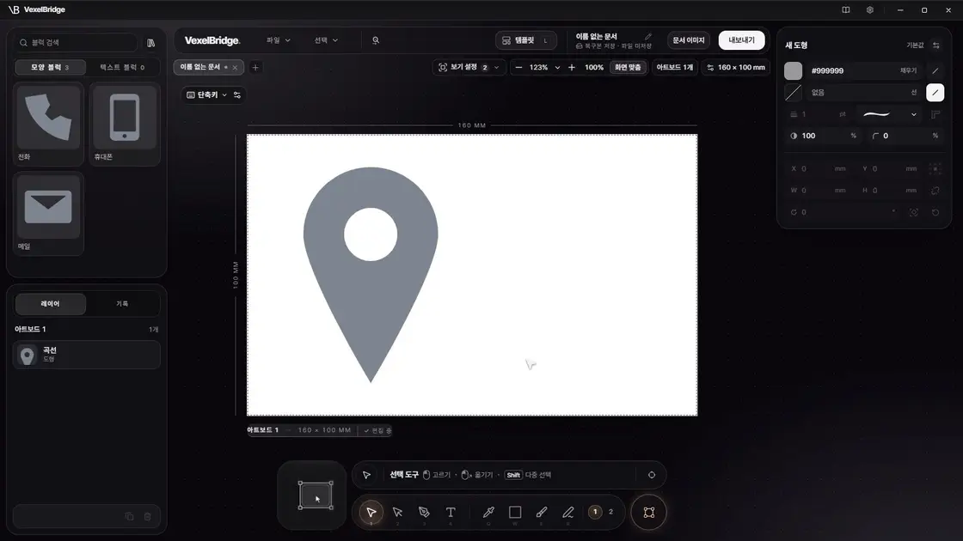Switch to tool set page 2
The height and width of the screenshot is (541, 963).
[x=610, y=512]
